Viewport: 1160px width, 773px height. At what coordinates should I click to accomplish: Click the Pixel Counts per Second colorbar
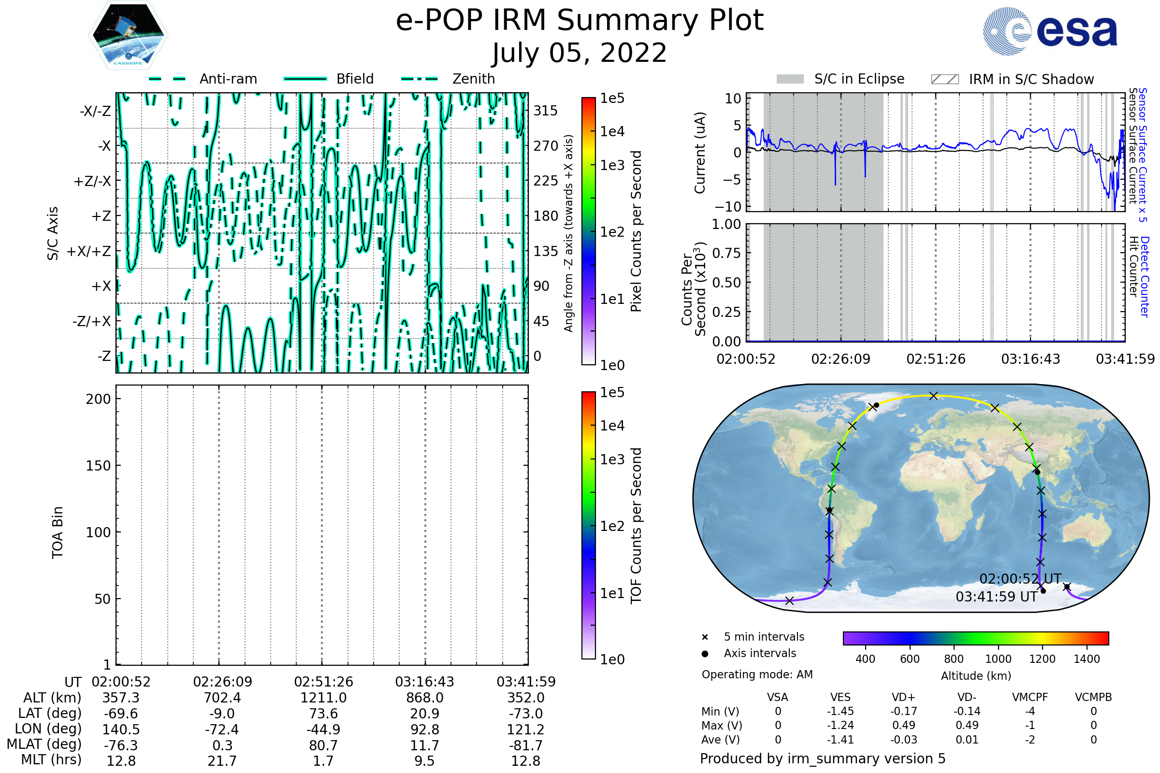pos(588,231)
